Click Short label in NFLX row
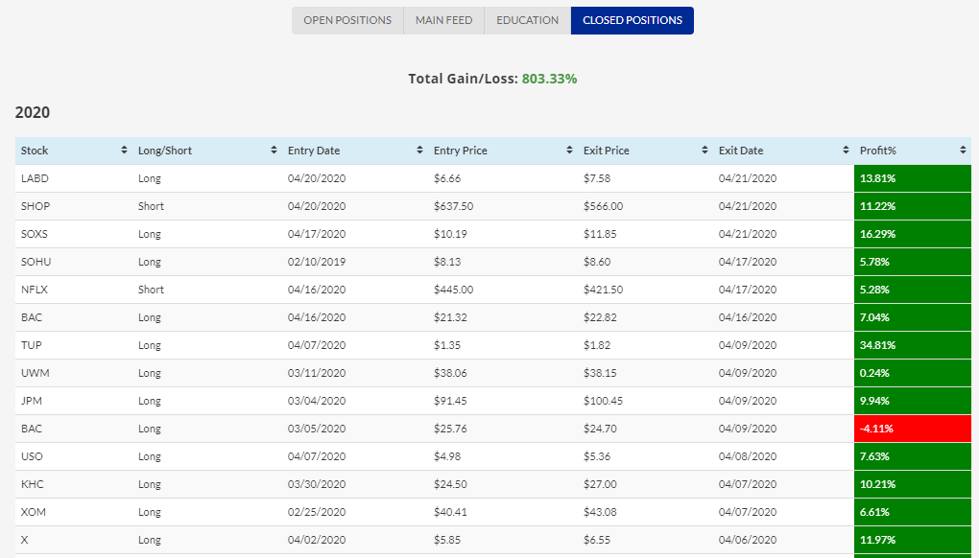The height and width of the screenshot is (558, 979). coord(151,290)
